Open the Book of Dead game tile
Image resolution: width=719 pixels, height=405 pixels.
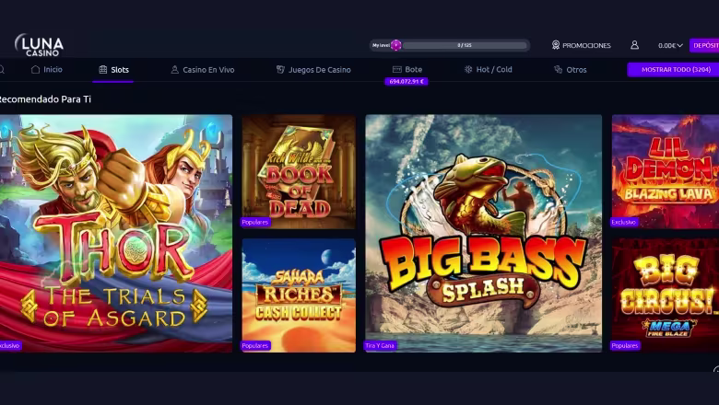tap(299, 171)
